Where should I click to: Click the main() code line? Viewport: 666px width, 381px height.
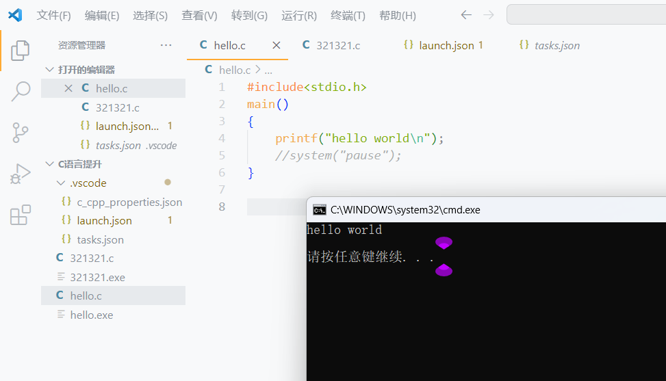[268, 105]
